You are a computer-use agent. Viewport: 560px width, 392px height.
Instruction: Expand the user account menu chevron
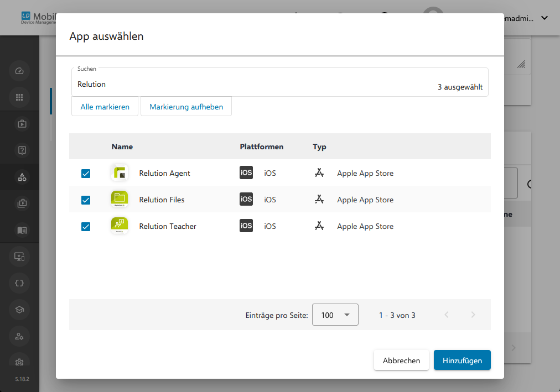[545, 18]
